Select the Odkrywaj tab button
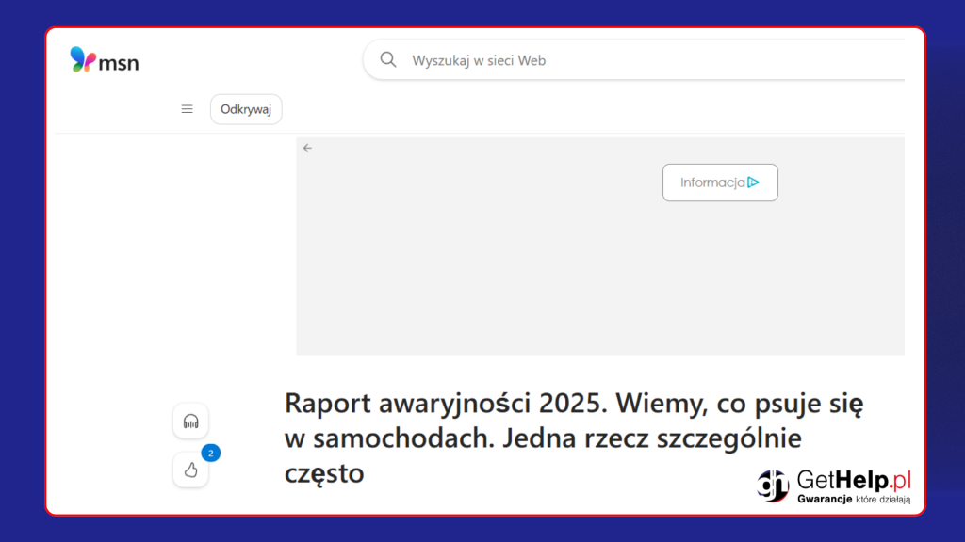The height and width of the screenshot is (542, 965). pos(246,109)
